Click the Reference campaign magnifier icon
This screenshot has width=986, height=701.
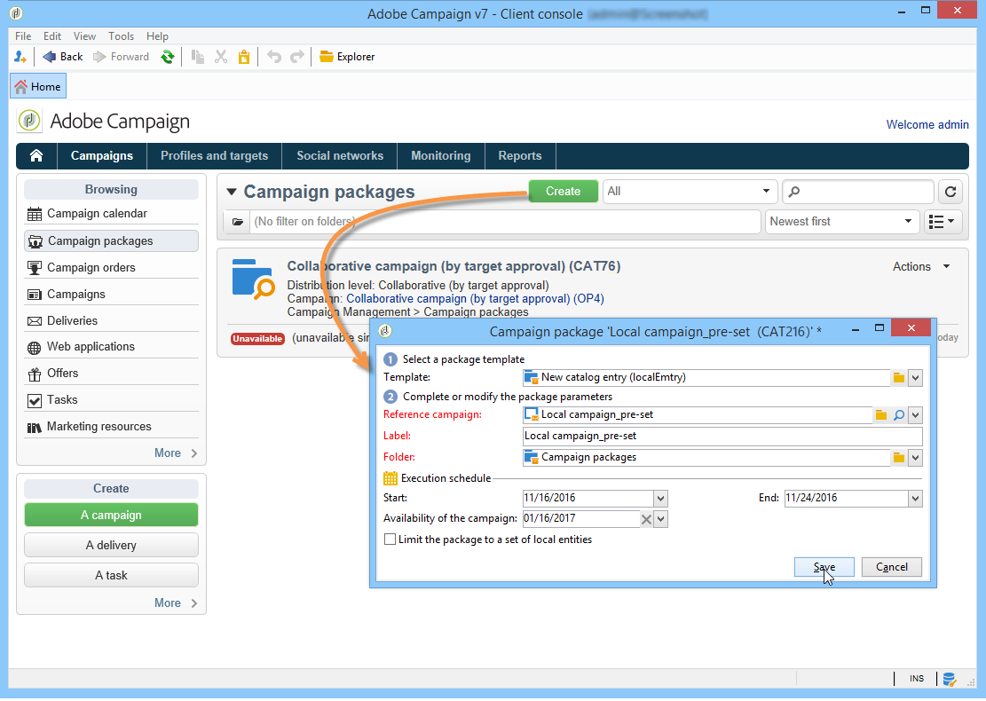click(899, 415)
